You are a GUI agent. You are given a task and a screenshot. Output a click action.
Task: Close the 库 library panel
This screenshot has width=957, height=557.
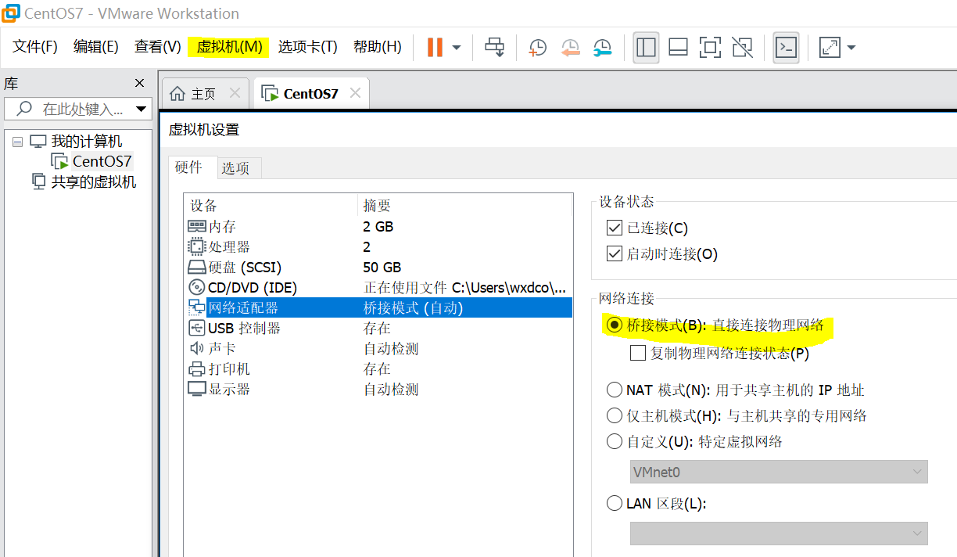click(x=139, y=83)
